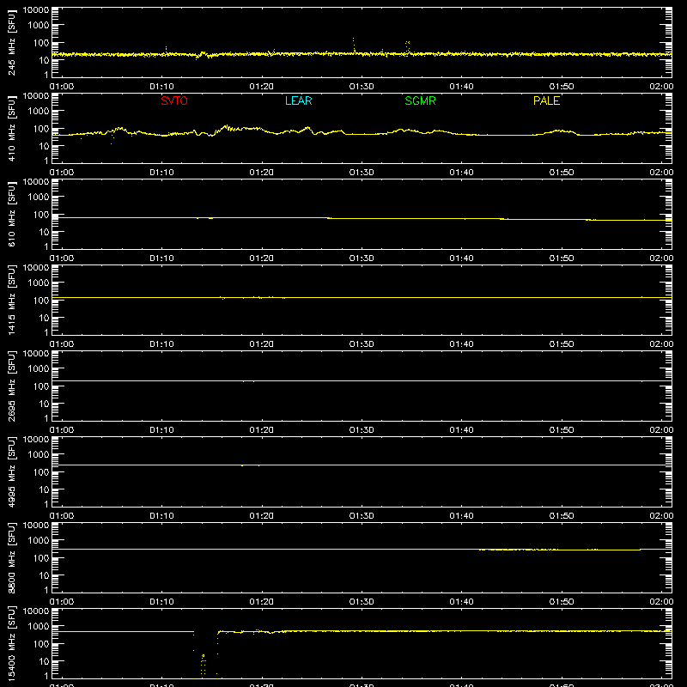This screenshot has width=687, height=687.
Task: Click 01:10 time label under 245 MHz plot
Action: [x=161, y=87]
